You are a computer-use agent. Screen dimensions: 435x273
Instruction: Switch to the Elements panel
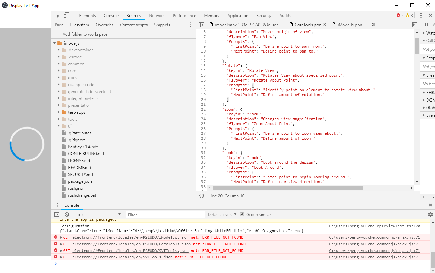click(87, 16)
